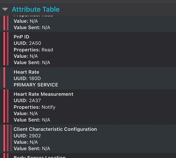Click Heart Rate Measurement Value N/A
Screen dimensions: 176x158
pyautogui.click(x=26, y=114)
